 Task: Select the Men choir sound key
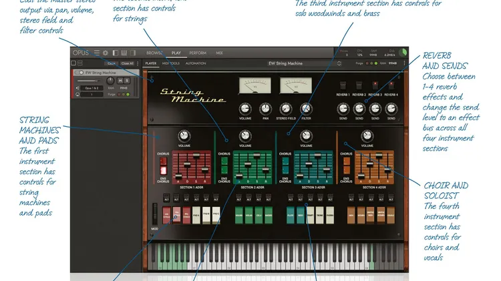coord(351,215)
